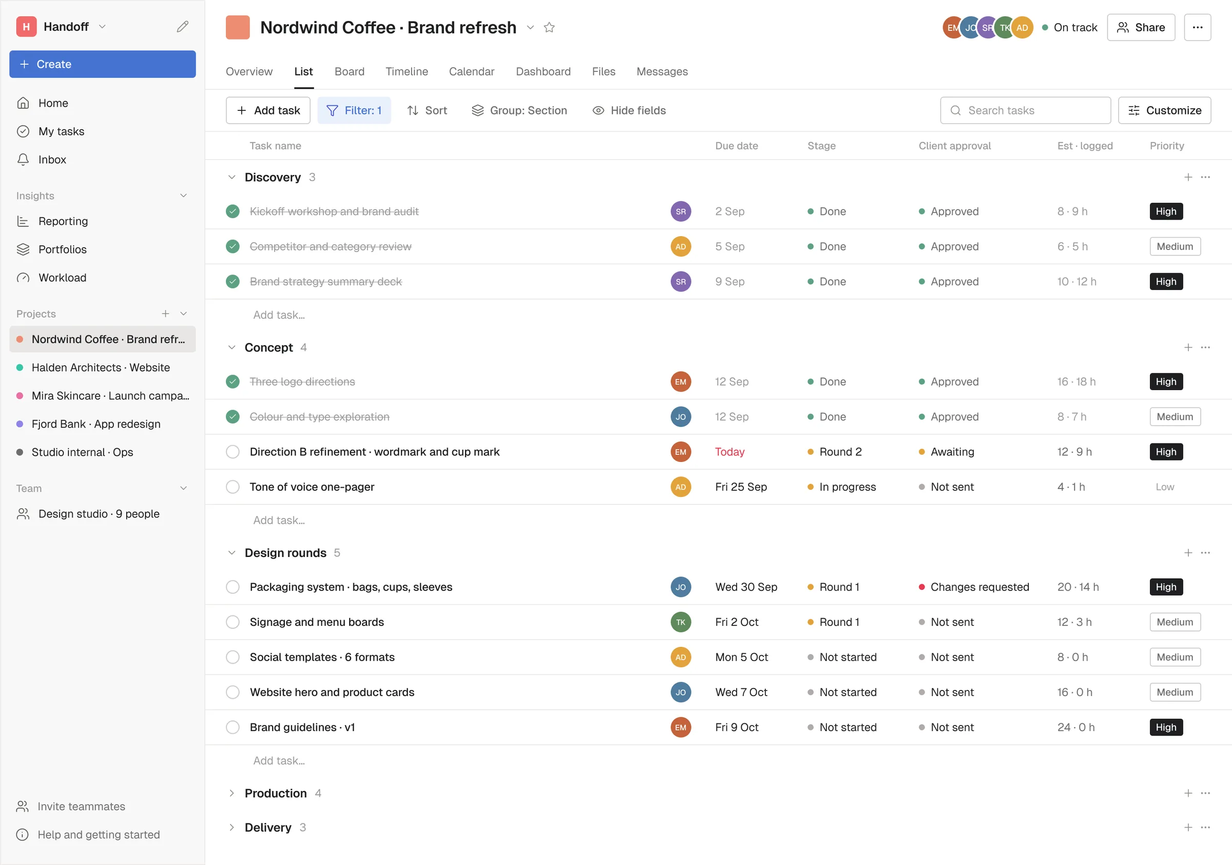Switch to the Calendar tab
The height and width of the screenshot is (865, 1232).
[x=471, y=71]
